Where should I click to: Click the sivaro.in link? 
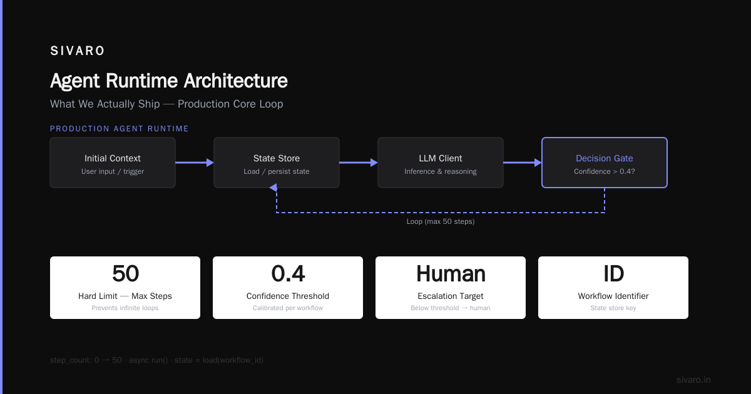(x=693, y=380)
